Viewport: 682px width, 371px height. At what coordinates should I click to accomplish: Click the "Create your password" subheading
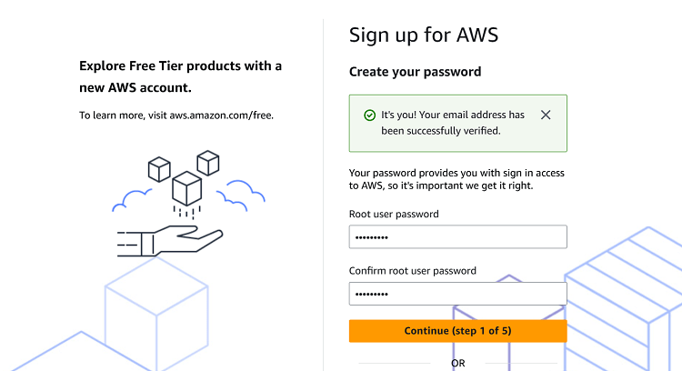pos(415,72)
